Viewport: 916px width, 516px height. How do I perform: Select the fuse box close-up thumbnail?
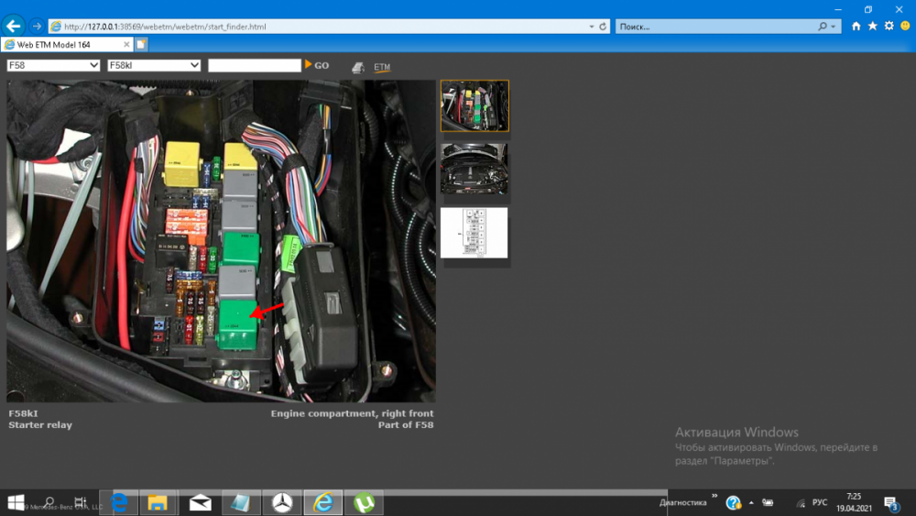coord(474,105)
